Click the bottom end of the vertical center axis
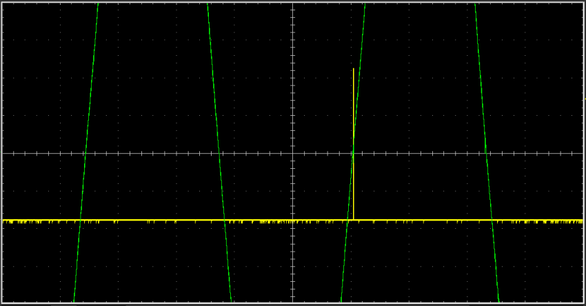Screen dimensions: 586x306 click(293, 300)
